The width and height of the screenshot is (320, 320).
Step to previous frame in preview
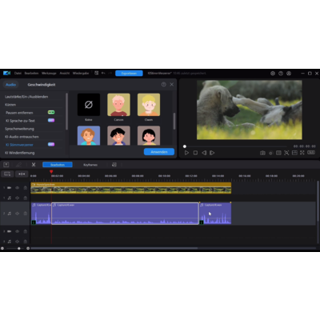(x=204, y=153)
